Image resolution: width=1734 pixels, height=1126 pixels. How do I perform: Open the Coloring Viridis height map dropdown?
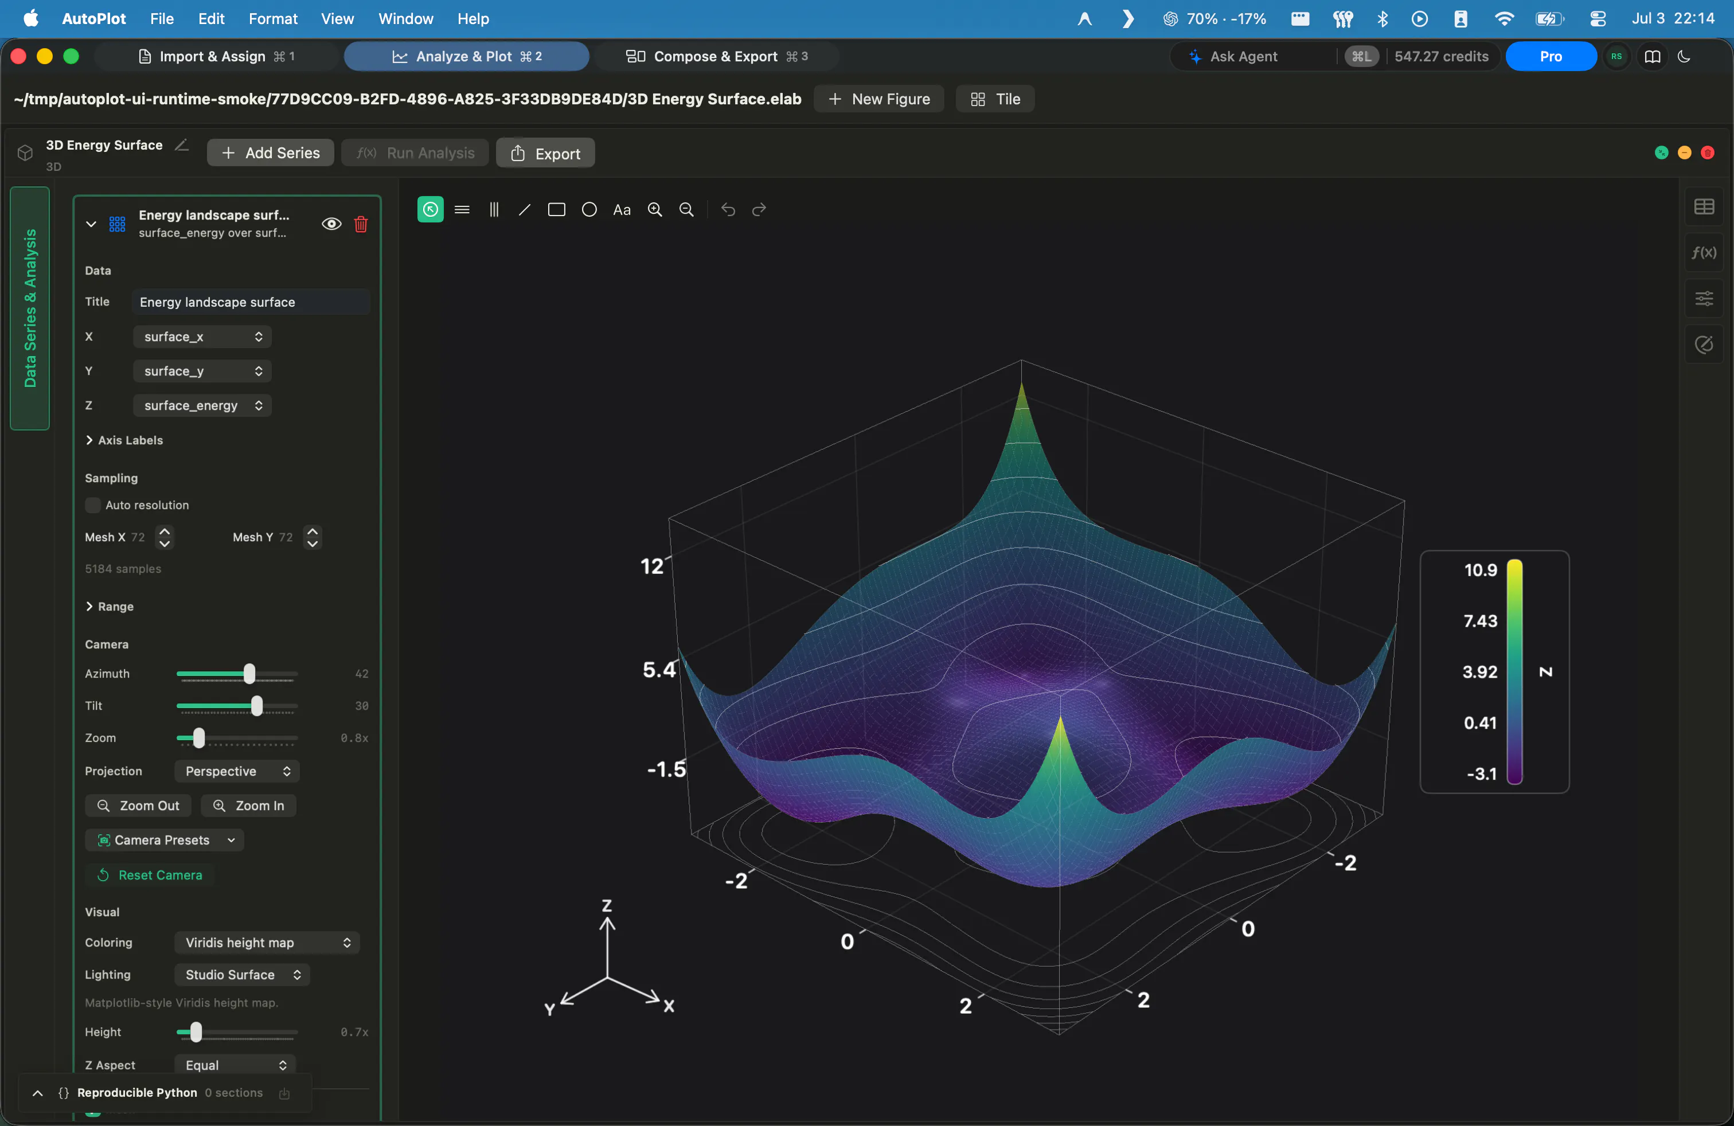coord(267,943)
